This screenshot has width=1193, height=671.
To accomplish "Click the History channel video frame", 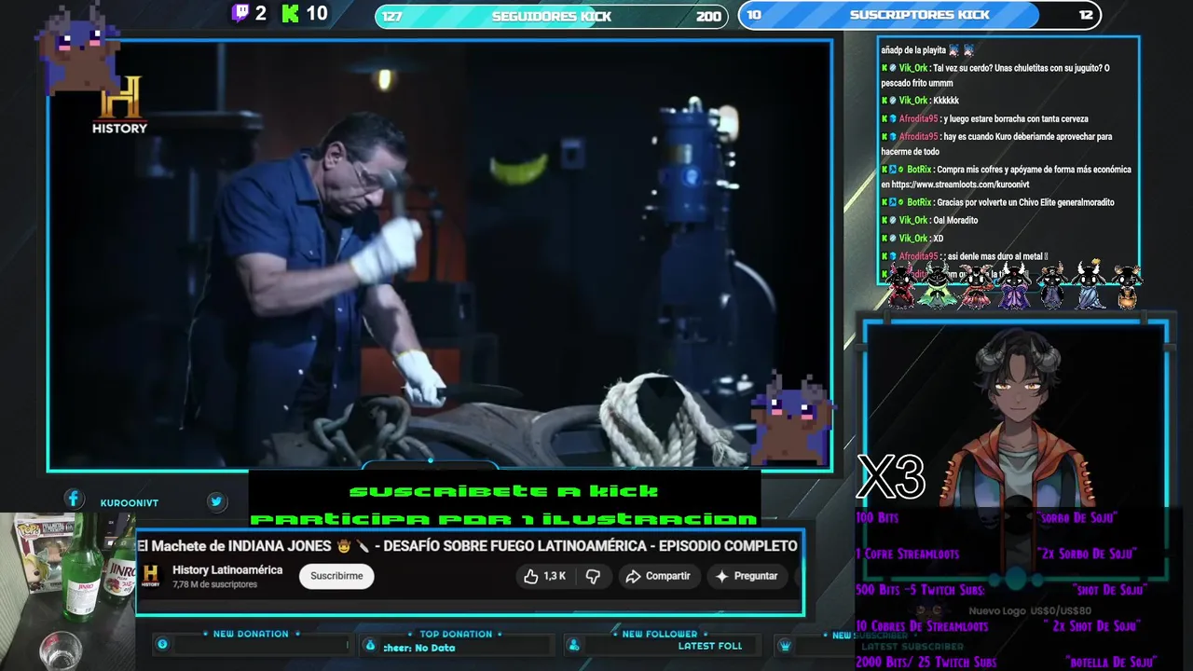I will tap(440, 254).
